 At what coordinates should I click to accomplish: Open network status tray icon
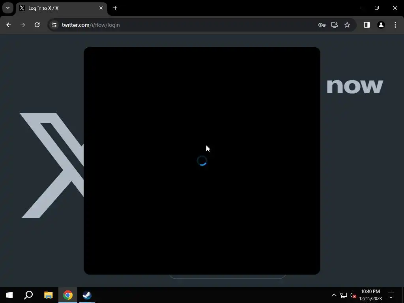pyautogui.click(x=344, y=295)
